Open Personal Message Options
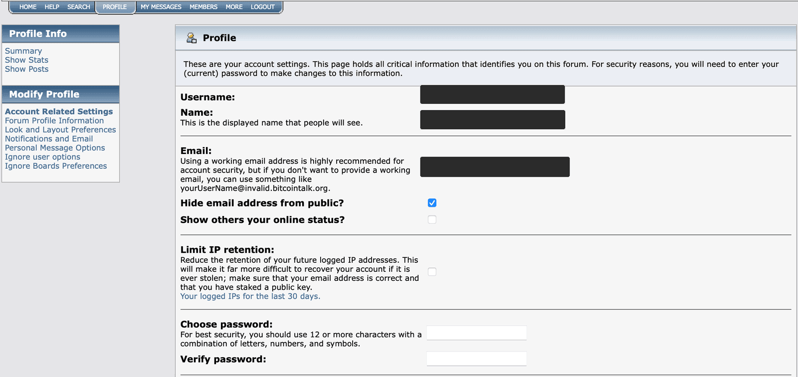Viewport: 798px width, 377px height. click(55, 148)
